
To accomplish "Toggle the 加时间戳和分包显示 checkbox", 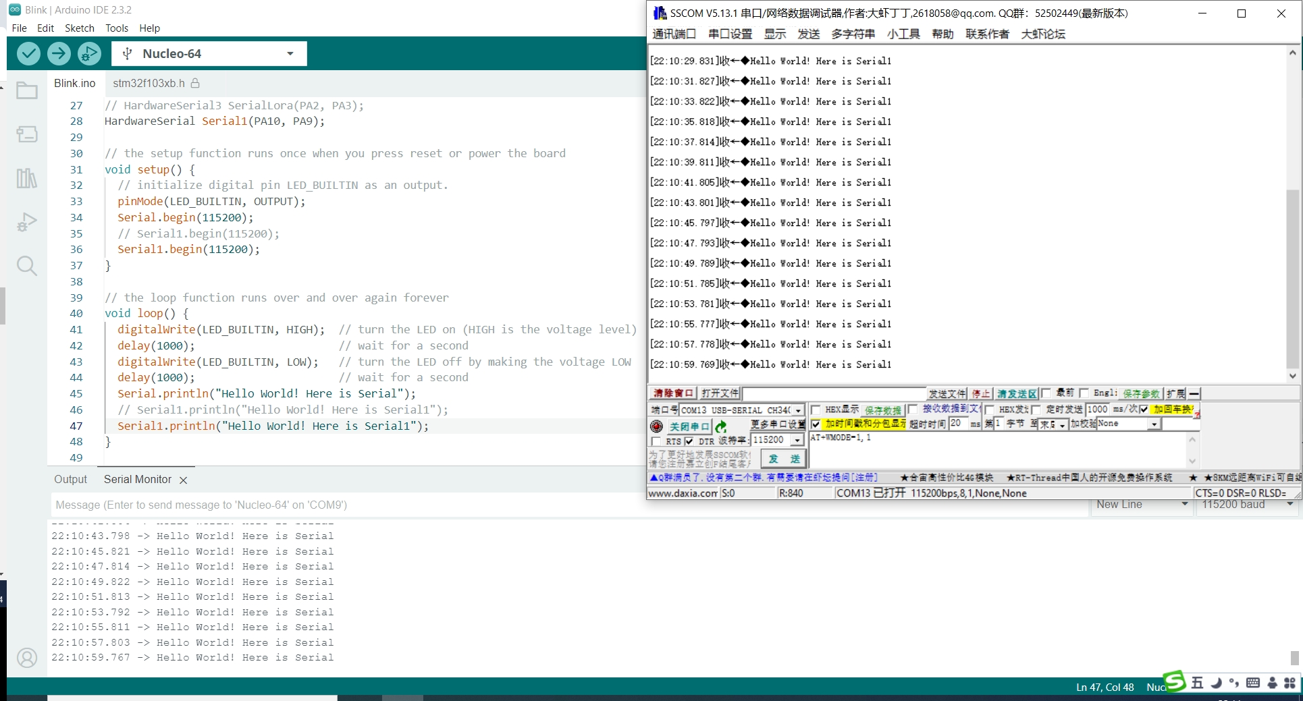I will tap(816, 424).
